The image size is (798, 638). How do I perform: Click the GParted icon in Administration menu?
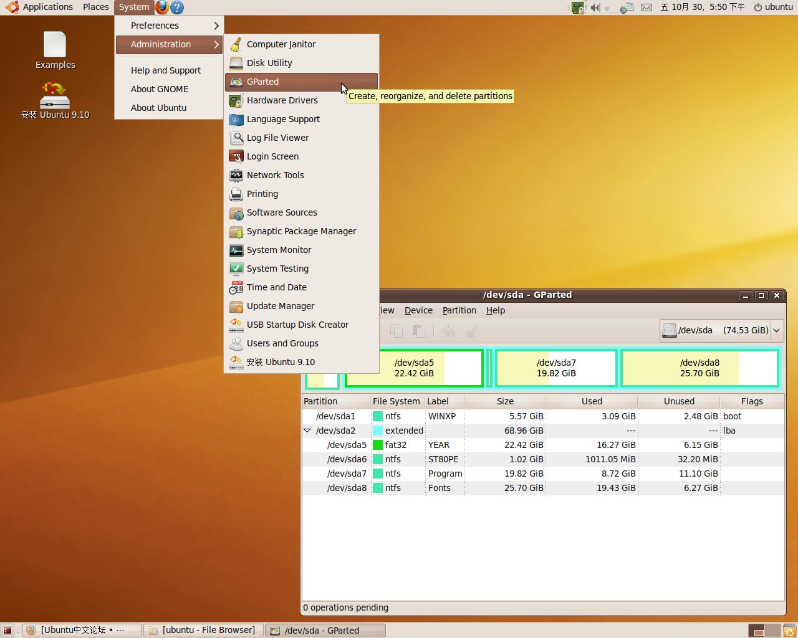[x=236, y=82]
